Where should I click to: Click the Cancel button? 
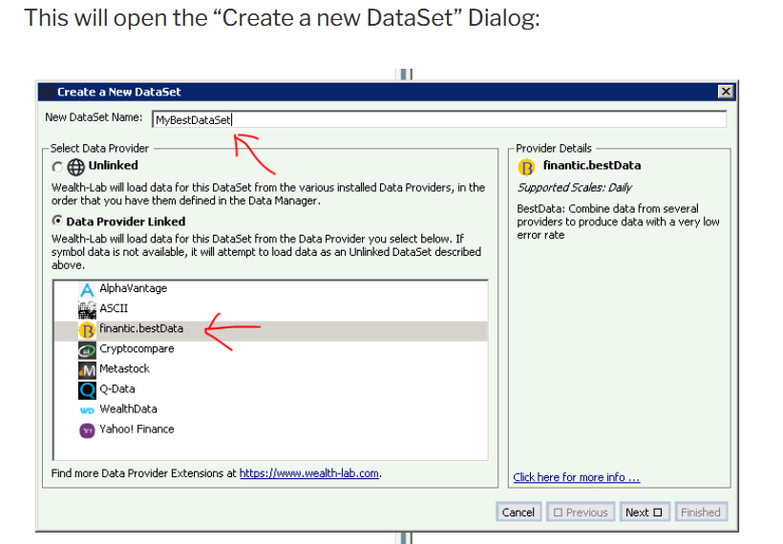click(518, 513)
